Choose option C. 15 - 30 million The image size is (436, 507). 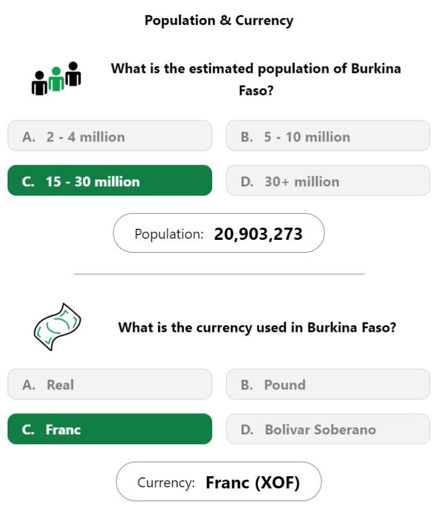(x=110, y=180)
